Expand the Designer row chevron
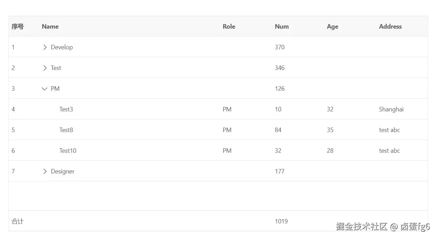This screenshot has width=437, height=239. (x=44, y=171)
